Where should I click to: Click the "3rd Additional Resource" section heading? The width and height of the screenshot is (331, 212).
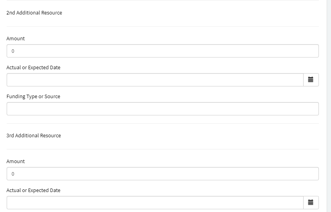34,136
